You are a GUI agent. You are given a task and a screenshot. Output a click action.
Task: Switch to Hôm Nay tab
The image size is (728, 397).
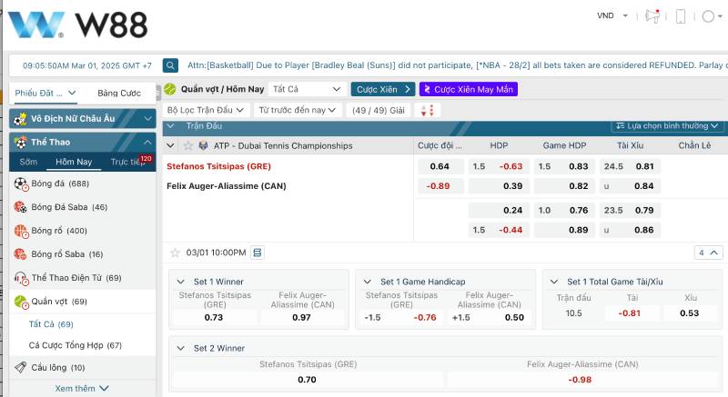tap(74, 162)
